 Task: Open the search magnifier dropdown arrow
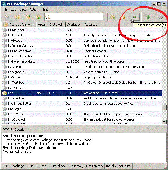tap(46, 19)
